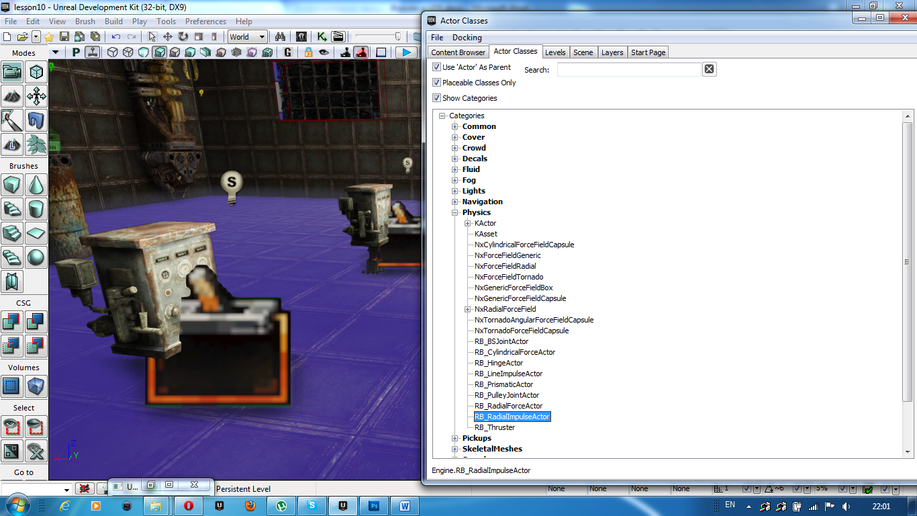Open the World coordinate system dropdown
The image size is (917, 516).
tap(248, 37)
